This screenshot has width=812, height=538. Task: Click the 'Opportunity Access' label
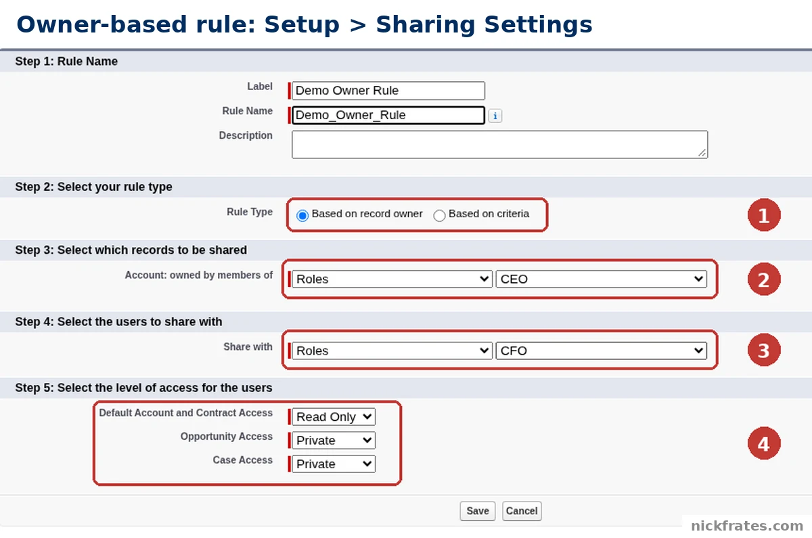227,436
